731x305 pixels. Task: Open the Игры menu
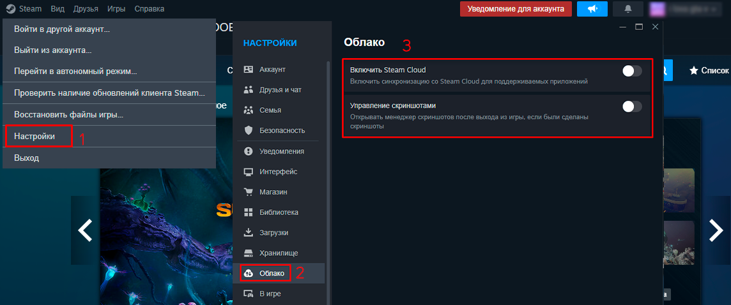116,9
